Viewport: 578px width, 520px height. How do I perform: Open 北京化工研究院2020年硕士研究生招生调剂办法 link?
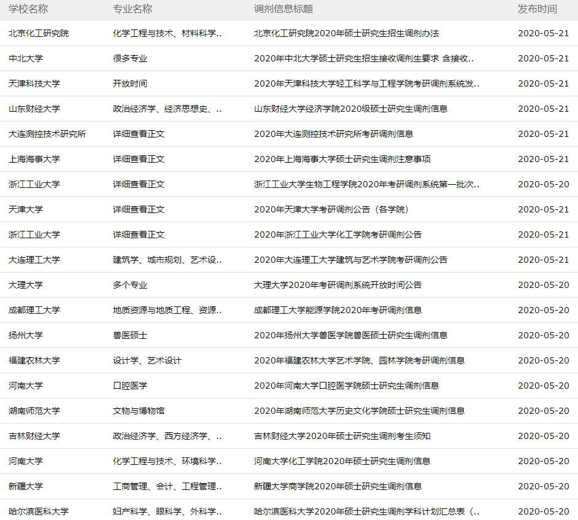click(x=346, y=33)
